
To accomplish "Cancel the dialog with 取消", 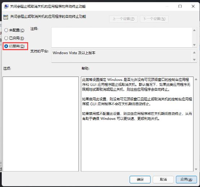I will (x=163, y=179).
